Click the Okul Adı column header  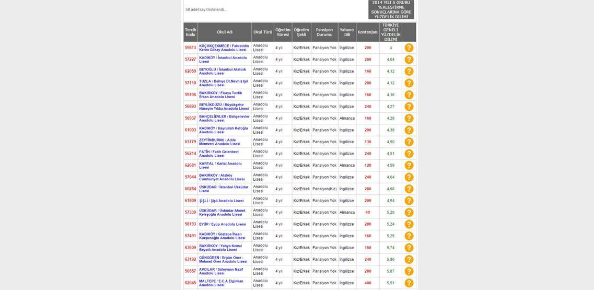tap(225, 32)
